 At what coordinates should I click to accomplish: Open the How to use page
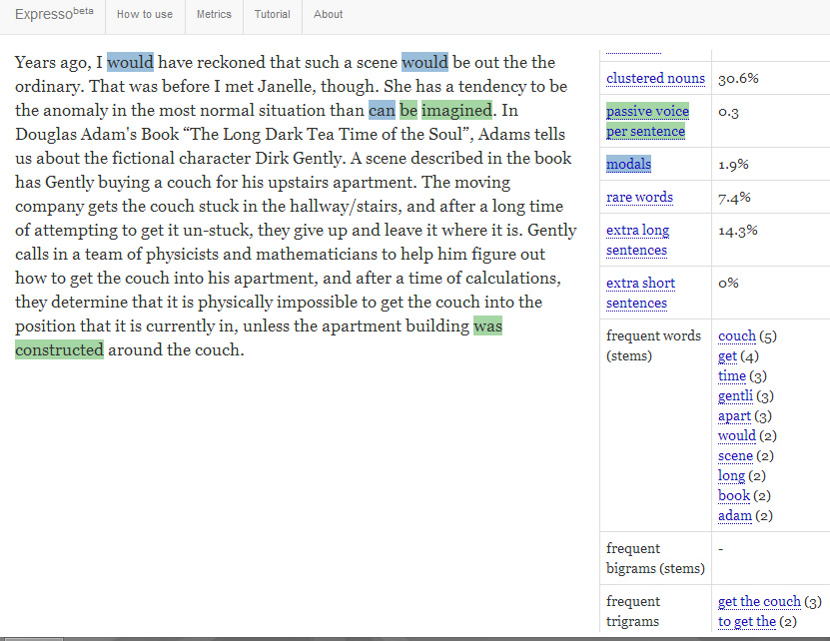[x=145, y=15]
